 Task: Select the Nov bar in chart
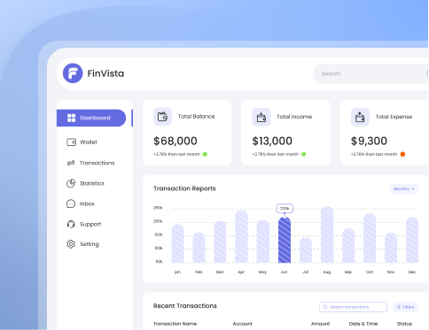pyautogui.click(x=391, y=248)
